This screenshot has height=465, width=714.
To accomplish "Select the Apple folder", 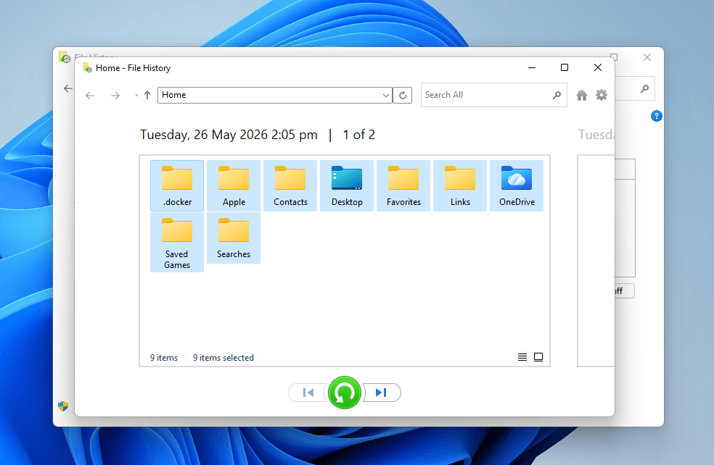I will [x=234, y=185].
